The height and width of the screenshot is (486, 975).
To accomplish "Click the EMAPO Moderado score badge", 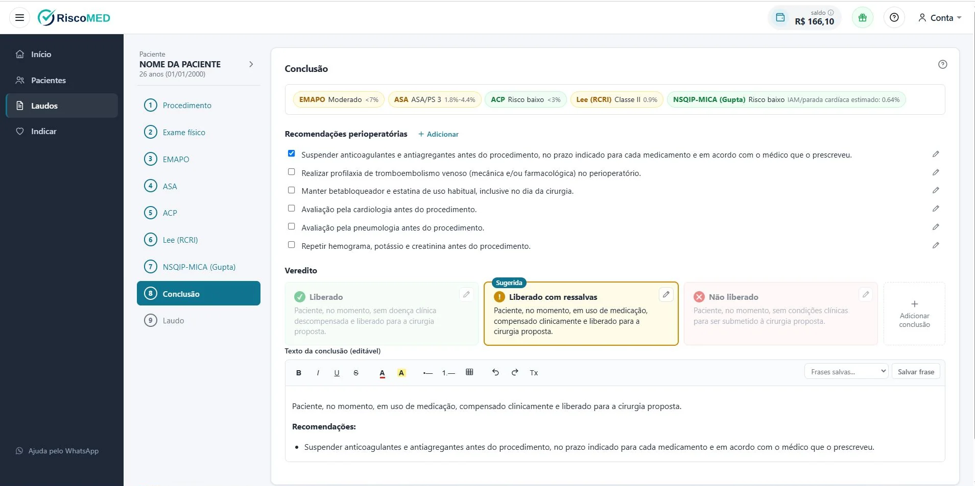I will click(339, 99).
